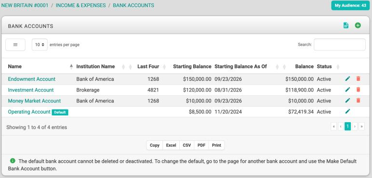Screen dimensions: 372x178
Task: Export table as CSV
Action: pos(186,145)
